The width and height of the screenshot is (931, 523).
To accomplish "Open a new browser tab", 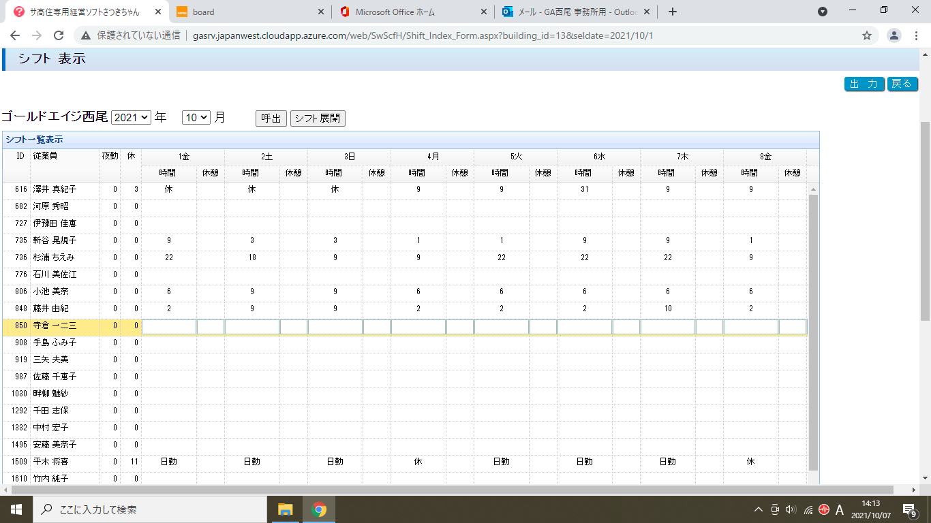I will (x=673, y=12).
